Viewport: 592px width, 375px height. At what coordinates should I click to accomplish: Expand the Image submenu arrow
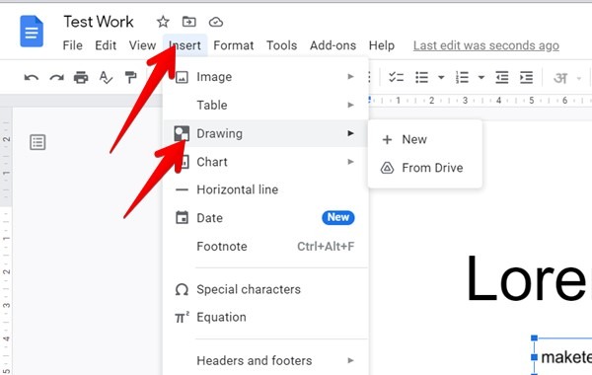(350, 77)
